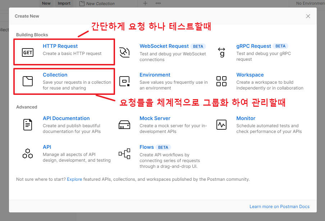
Task: Click 'Test and debug your WebSocket connections' text
Action: click(173, 56)
